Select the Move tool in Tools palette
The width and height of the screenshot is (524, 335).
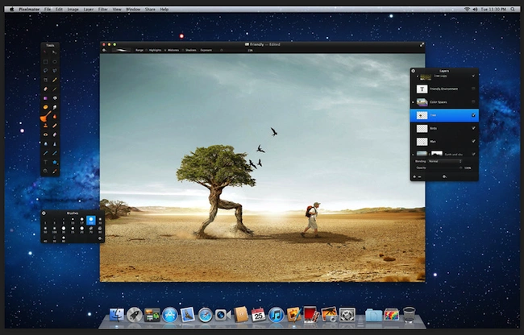pos(45,52)
